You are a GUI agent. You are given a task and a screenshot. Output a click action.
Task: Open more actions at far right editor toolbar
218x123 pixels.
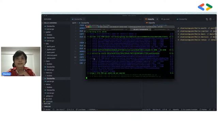click(214, 19)
